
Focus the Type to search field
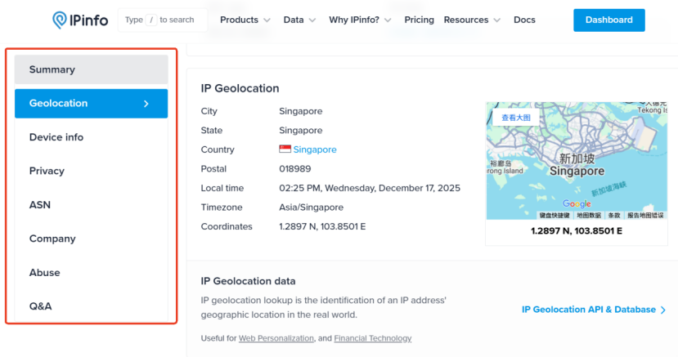[161, 20]
